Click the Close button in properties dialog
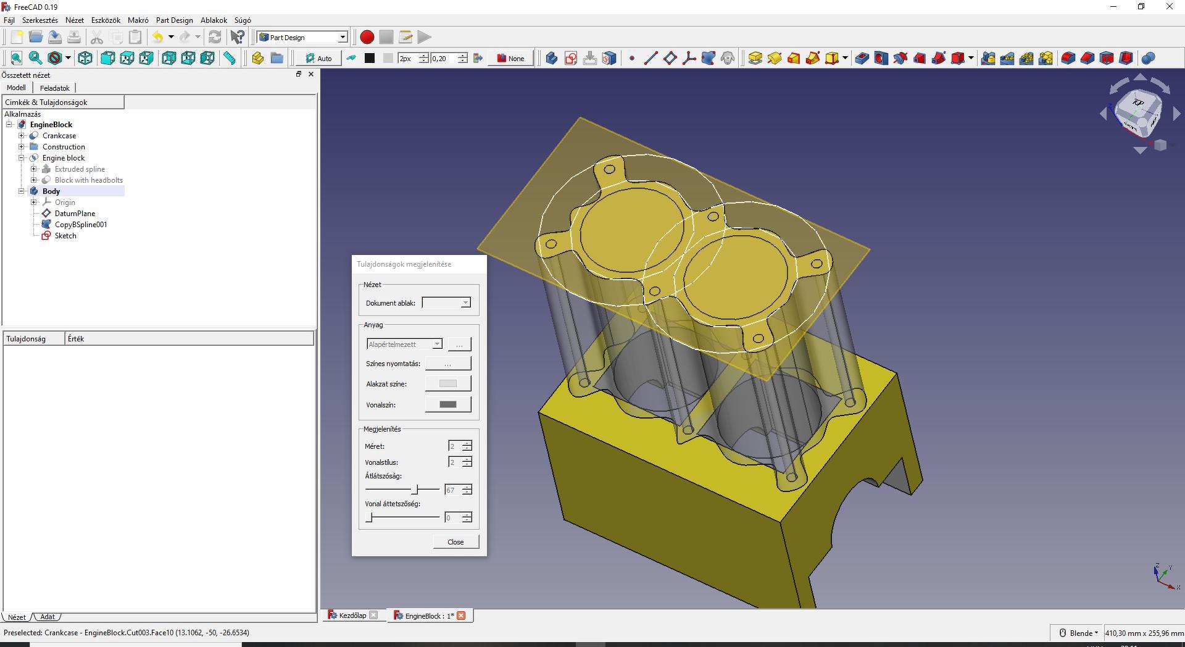 [x=455, y=542]
